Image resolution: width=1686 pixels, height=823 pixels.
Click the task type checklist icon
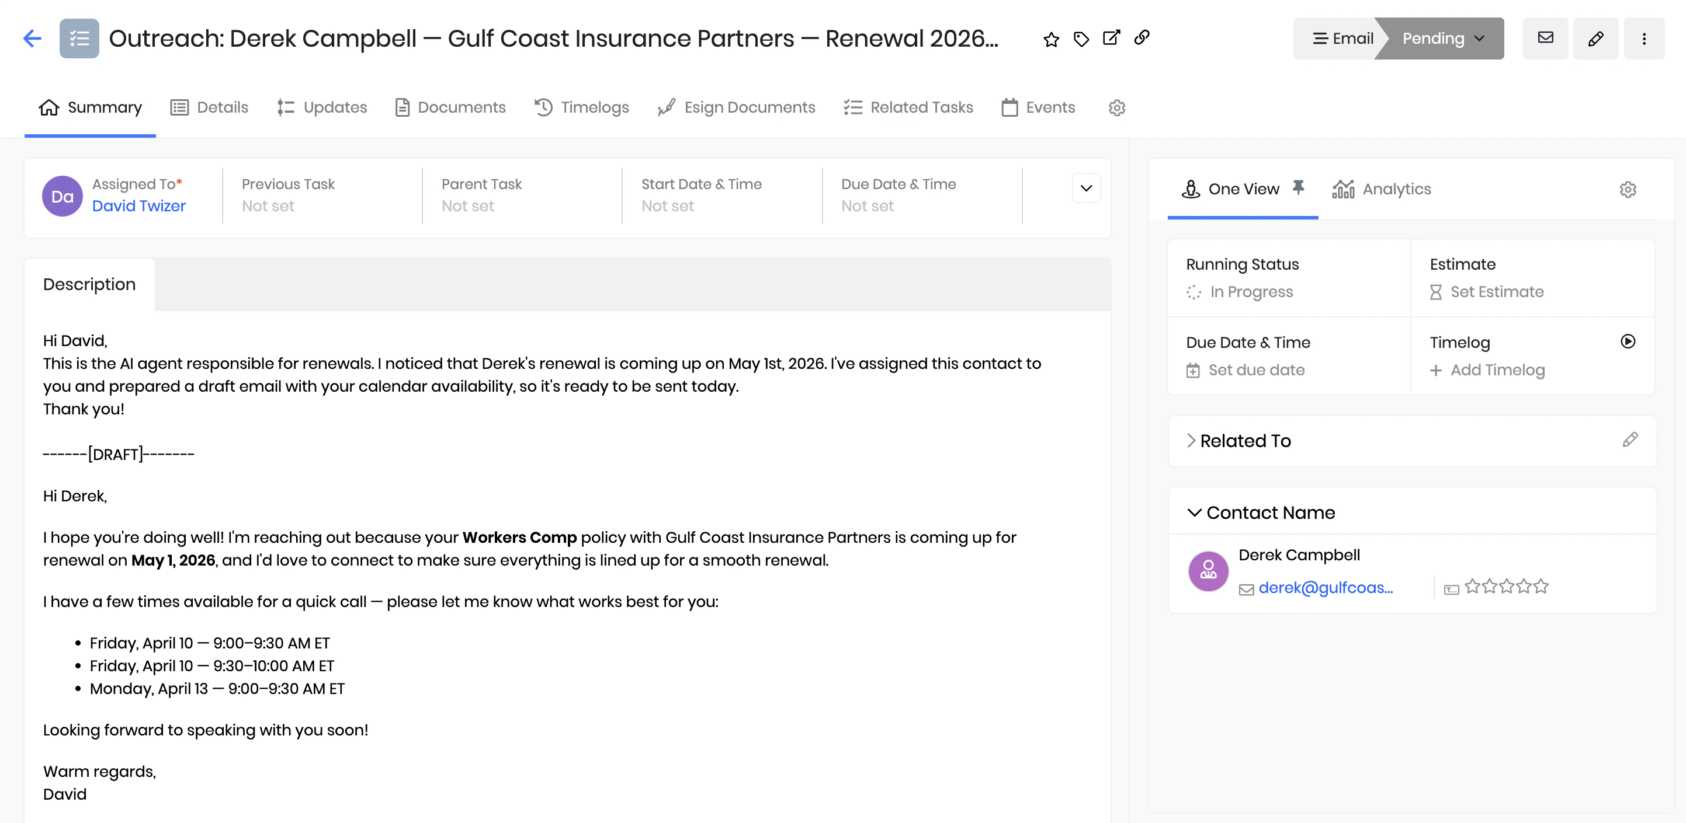pyautogui.click(x=79, y=39)
